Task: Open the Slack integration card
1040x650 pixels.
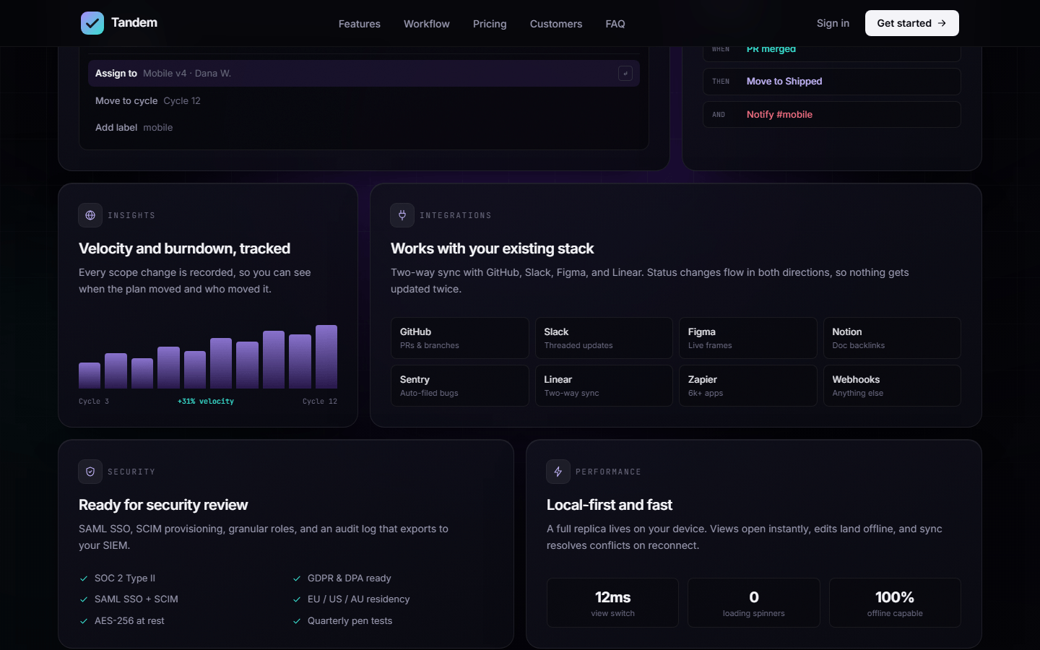Action: [x=604, y=338]
